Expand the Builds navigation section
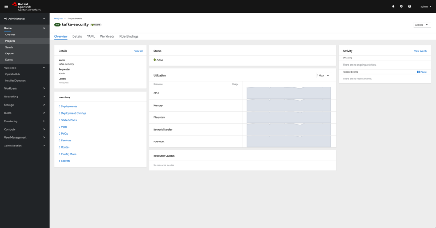The image size is (436, 228). click(x=25, y=113)
